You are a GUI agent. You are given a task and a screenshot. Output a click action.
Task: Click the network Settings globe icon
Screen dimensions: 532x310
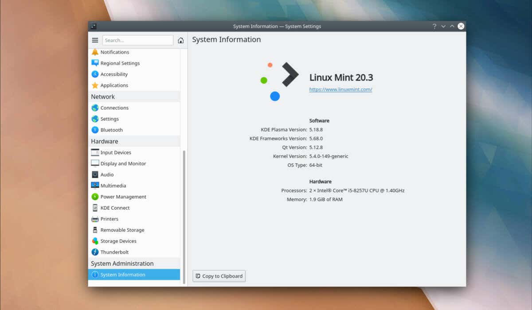tap(95, 119)
